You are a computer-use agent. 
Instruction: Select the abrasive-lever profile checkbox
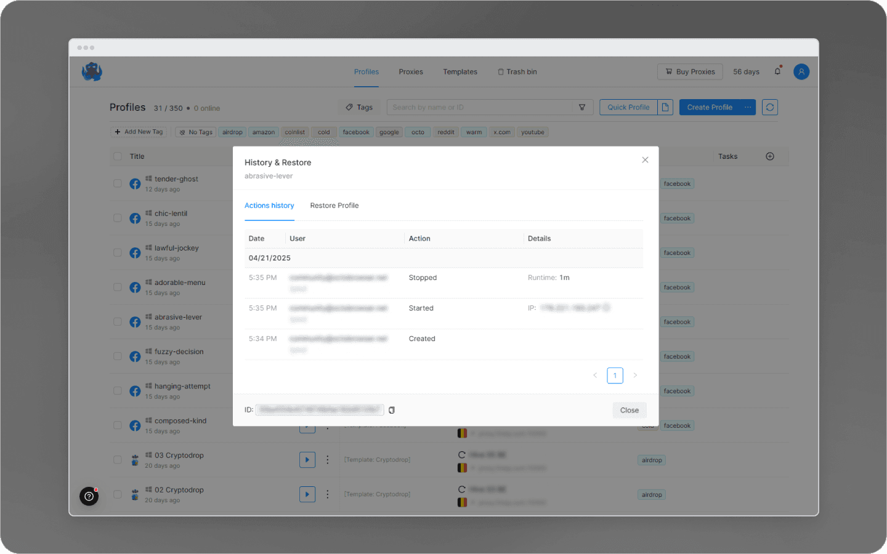tap(118, 321)
